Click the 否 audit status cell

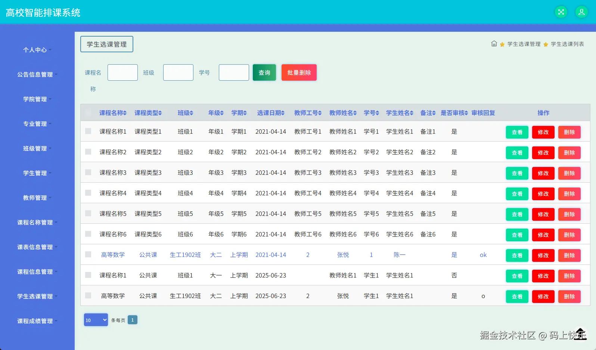(454, 275)
